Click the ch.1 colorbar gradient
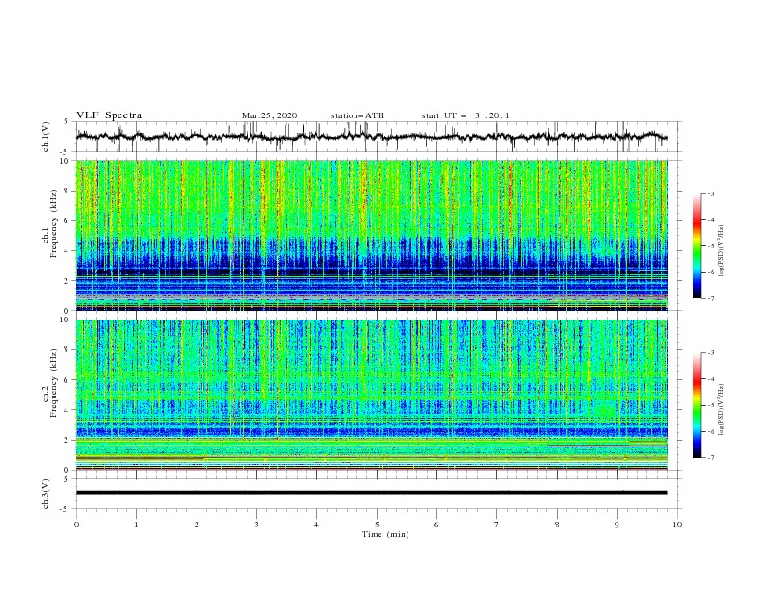Screen dimensions: 763x589 click(x=697, y=246)
